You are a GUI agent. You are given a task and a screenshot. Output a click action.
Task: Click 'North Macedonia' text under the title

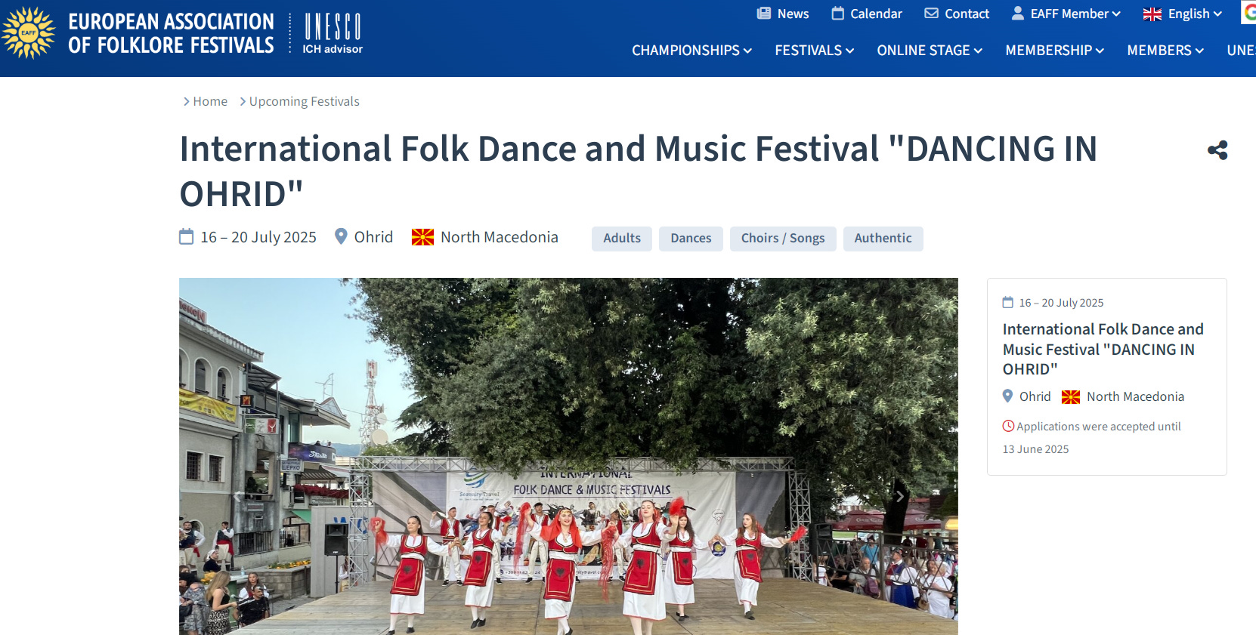pos(500,237)
